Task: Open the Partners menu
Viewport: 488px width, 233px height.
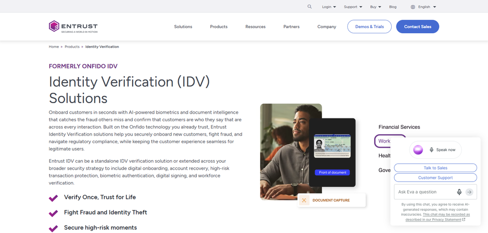Action: pyautogui.click(x=291, y=27)
